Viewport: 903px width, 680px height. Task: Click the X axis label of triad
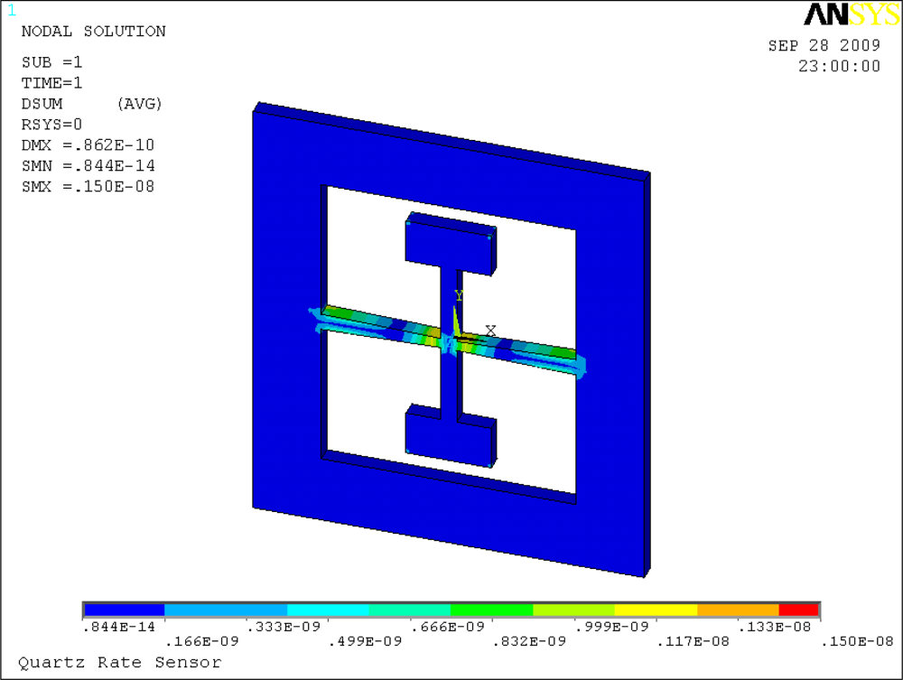pos(490,331)
